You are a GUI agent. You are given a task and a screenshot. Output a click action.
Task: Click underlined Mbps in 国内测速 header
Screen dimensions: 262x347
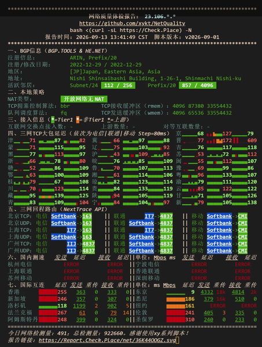coord(160,258)
